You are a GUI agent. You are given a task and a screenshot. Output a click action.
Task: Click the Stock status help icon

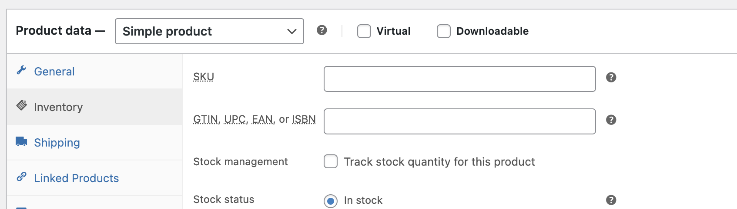611,200
